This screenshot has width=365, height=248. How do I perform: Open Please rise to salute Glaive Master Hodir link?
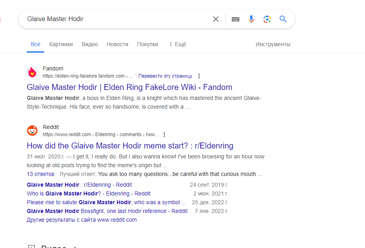click(x=106, y=202)
